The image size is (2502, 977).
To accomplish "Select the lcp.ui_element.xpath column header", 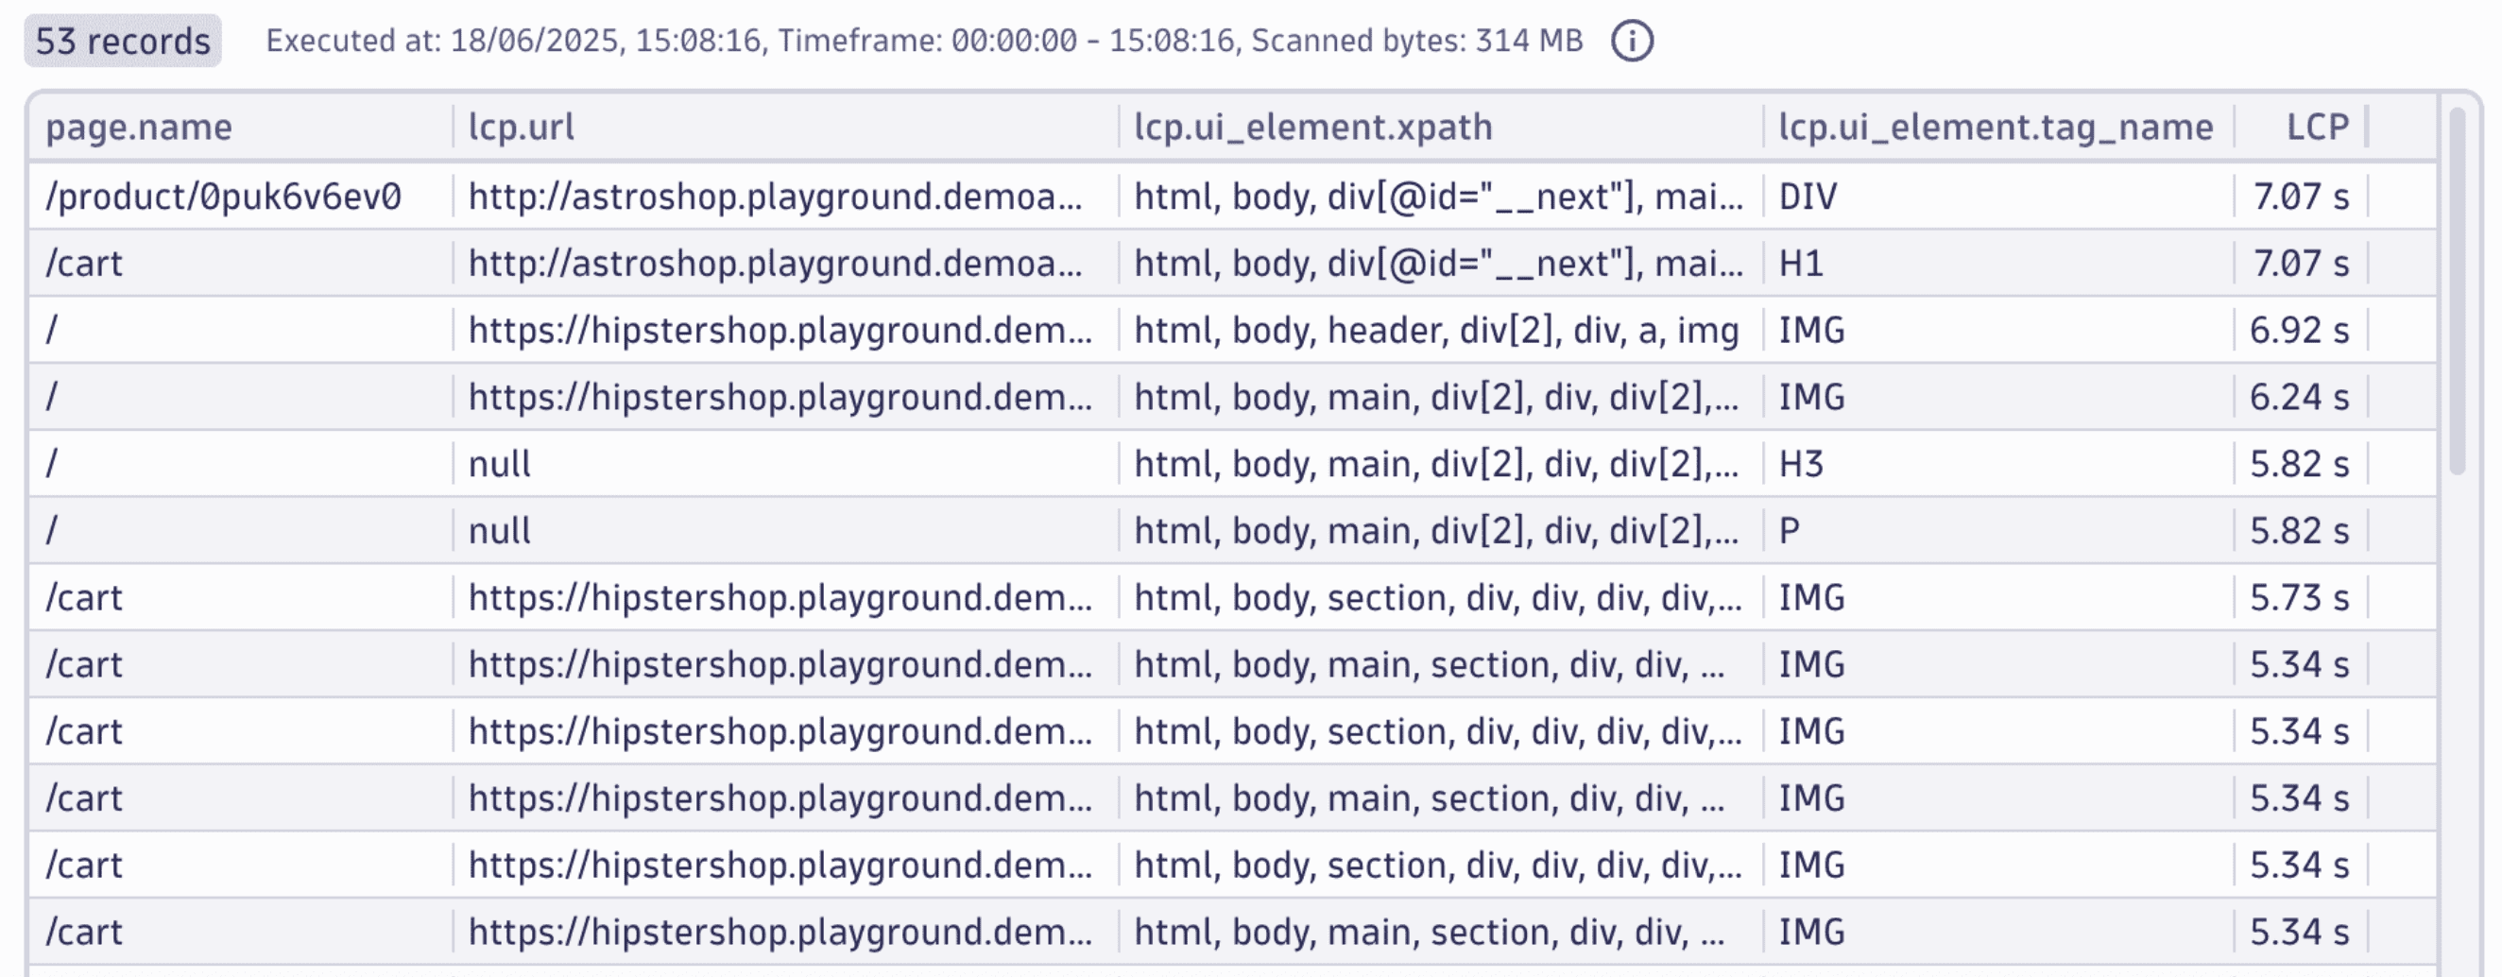I will [1313, 127].
